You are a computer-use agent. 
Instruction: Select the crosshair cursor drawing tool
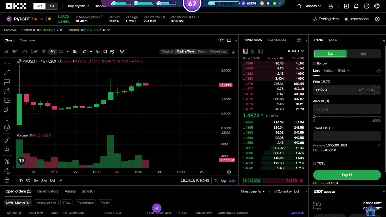click(7, 63)
